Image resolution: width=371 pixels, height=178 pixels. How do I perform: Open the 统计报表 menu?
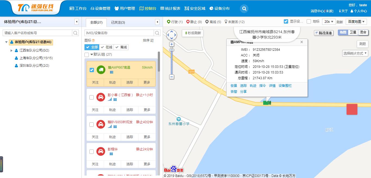tap(170, 8)
